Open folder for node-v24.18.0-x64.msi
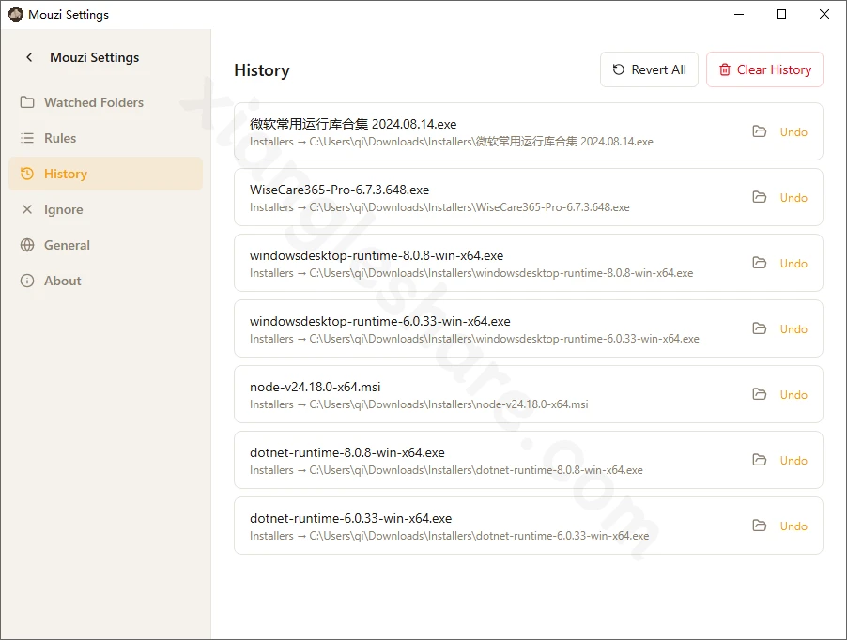847x640 pixels. click(x=760, y=394)
